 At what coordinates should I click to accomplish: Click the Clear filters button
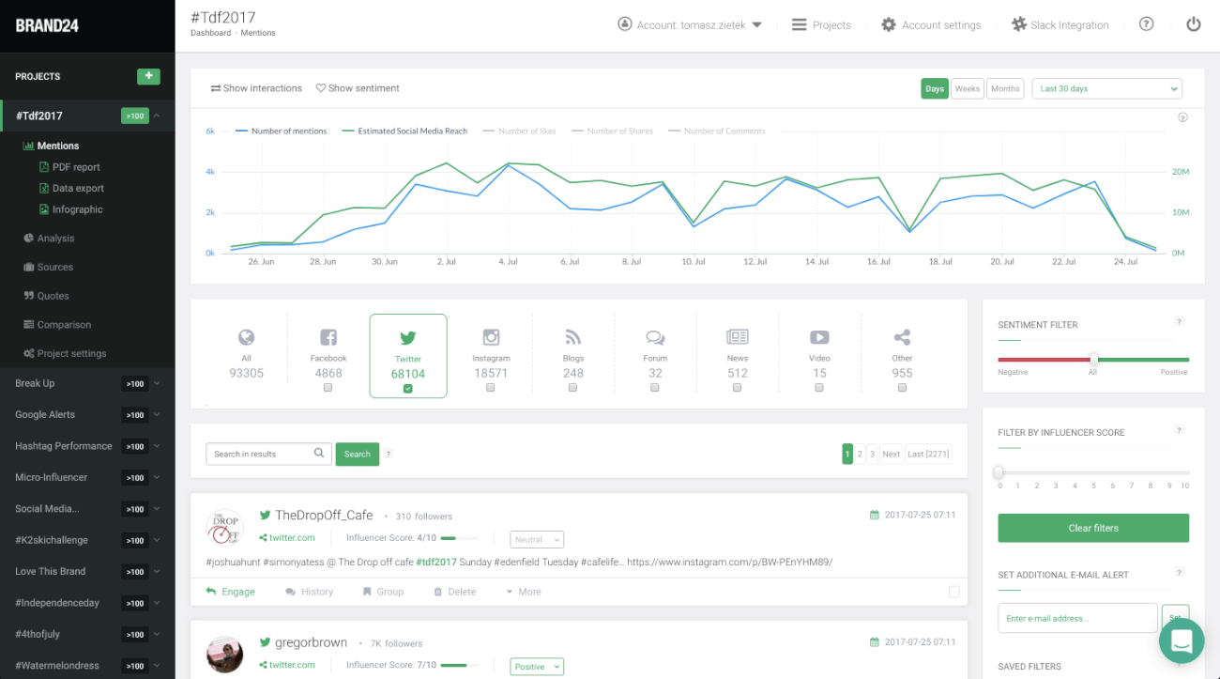[x=1093, y=528]
